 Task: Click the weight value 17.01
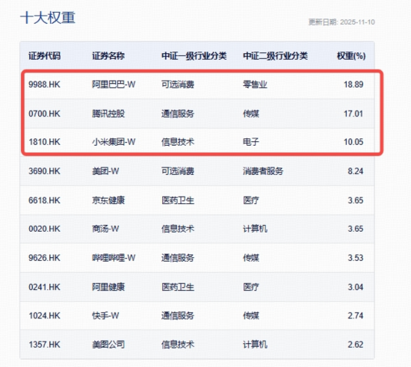tap(353, 114)
